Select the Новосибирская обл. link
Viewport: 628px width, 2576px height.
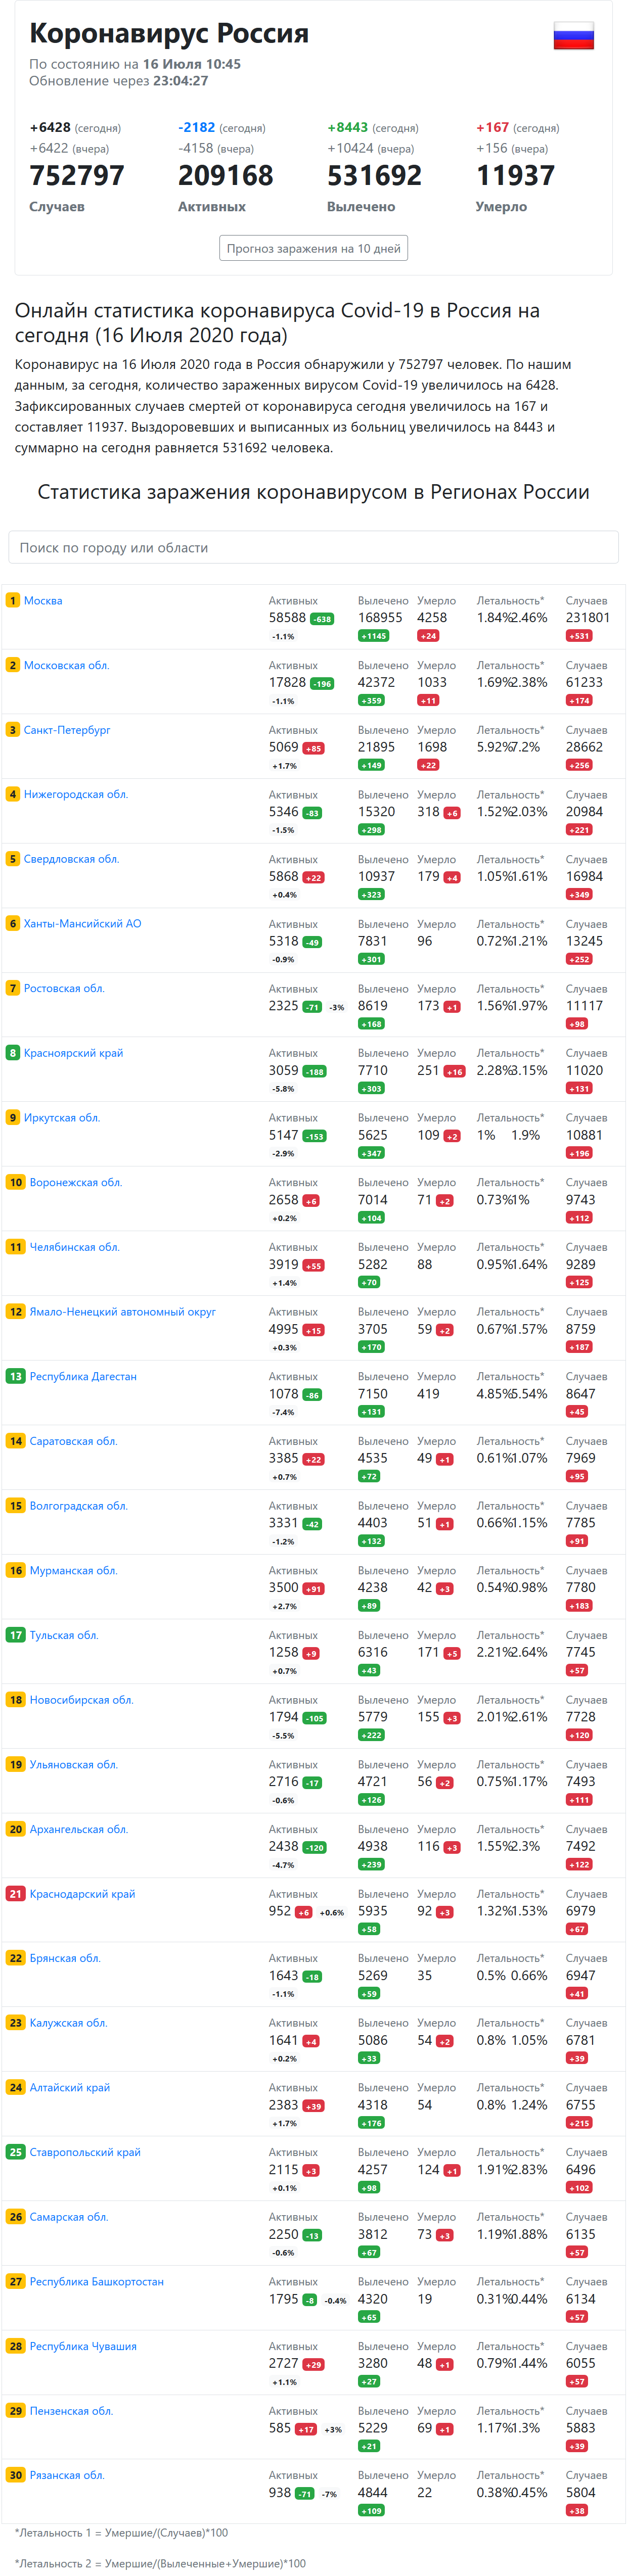81,1700
